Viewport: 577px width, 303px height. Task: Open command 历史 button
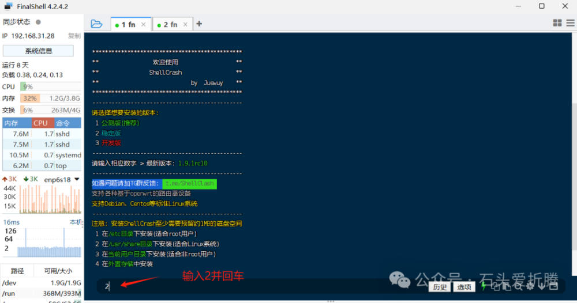pos(440,287)
